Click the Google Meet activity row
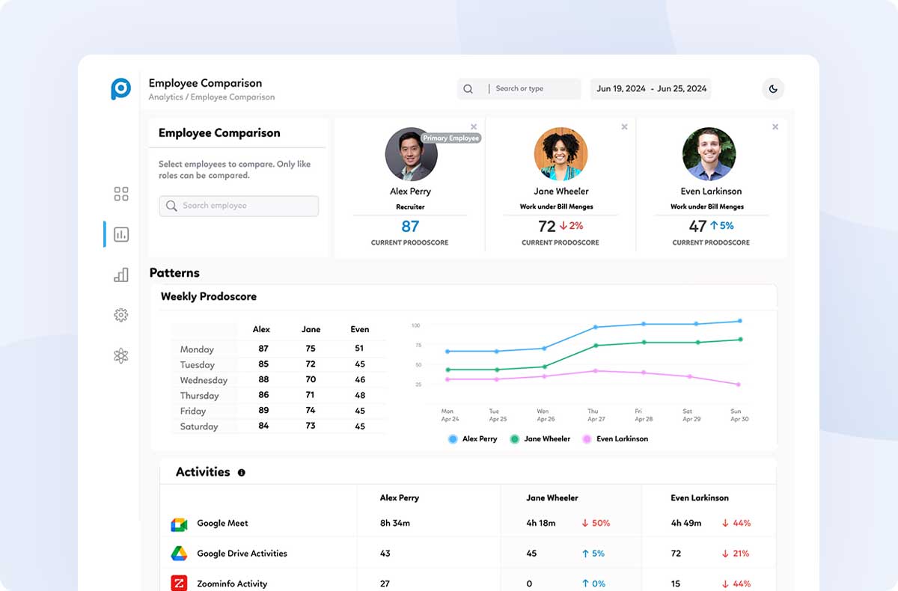 pos(222,524)
